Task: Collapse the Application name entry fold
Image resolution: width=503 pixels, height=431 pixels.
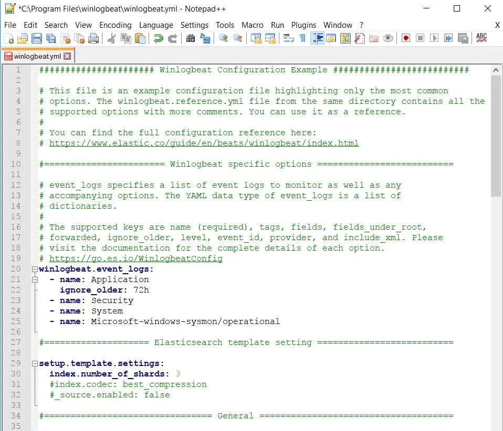Action: (34, 279)
